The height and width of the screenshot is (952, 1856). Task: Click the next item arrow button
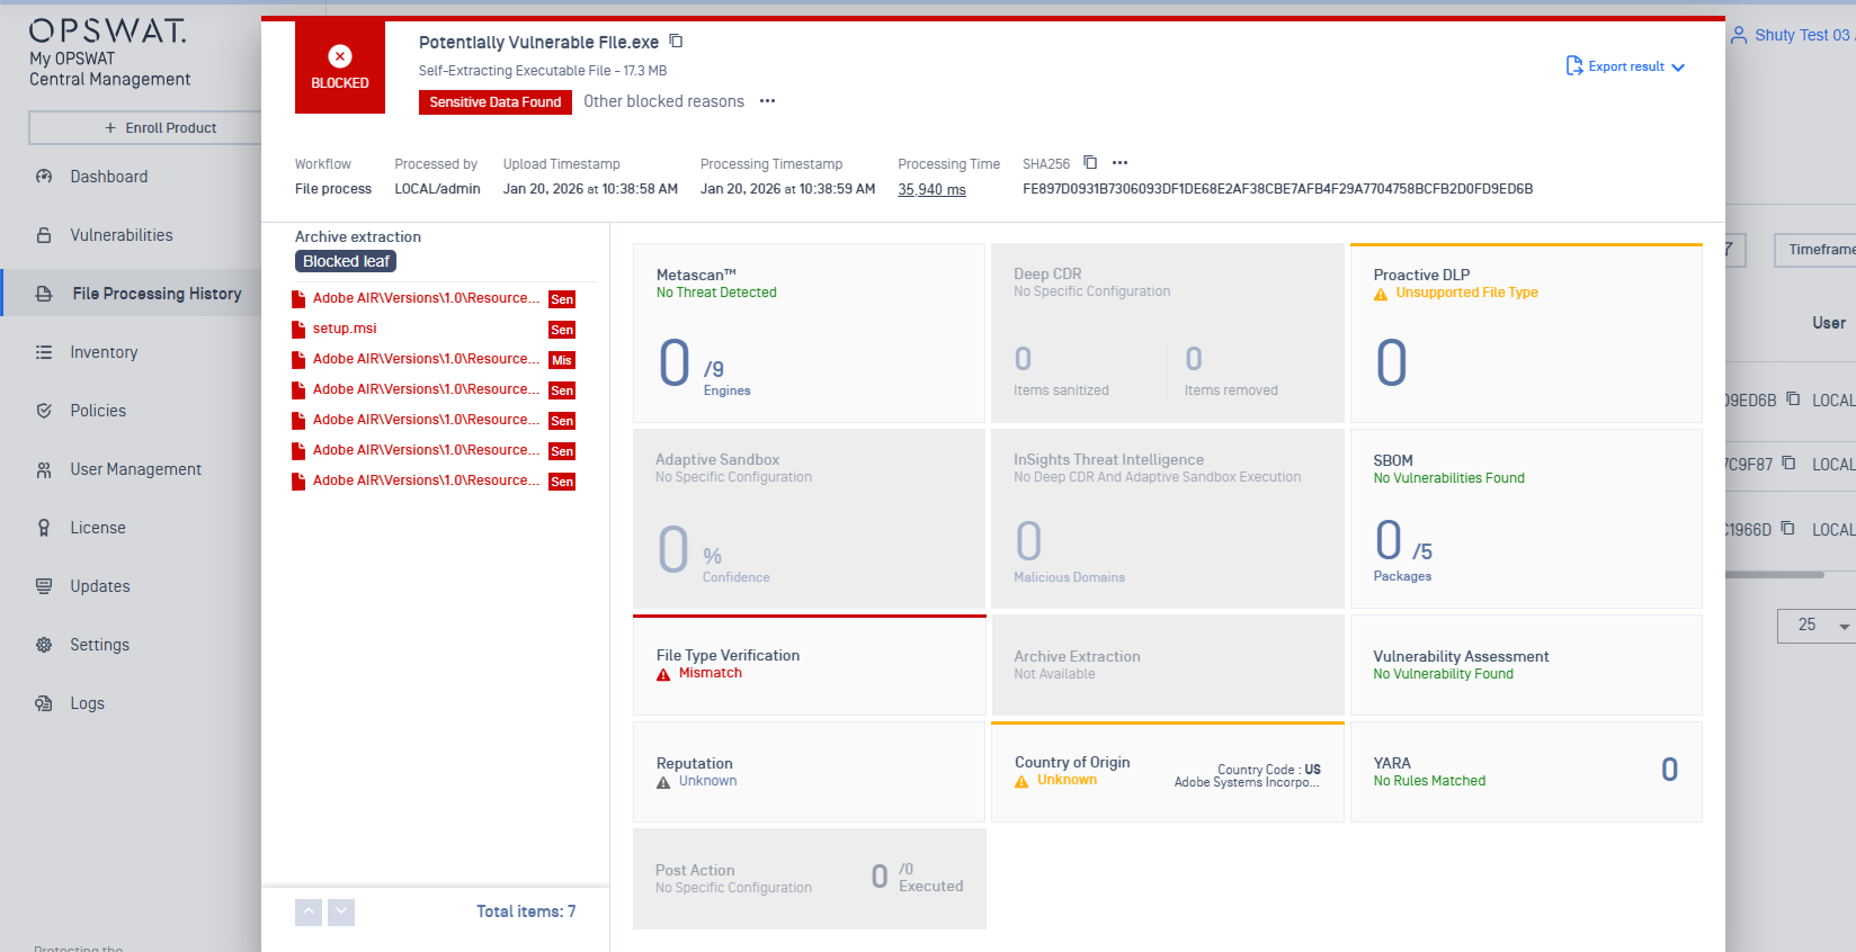(341, 911)
